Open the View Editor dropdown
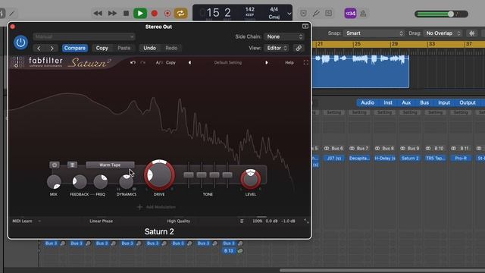The height and width of the screenshot is (273, 485). (x=277, y=48)
